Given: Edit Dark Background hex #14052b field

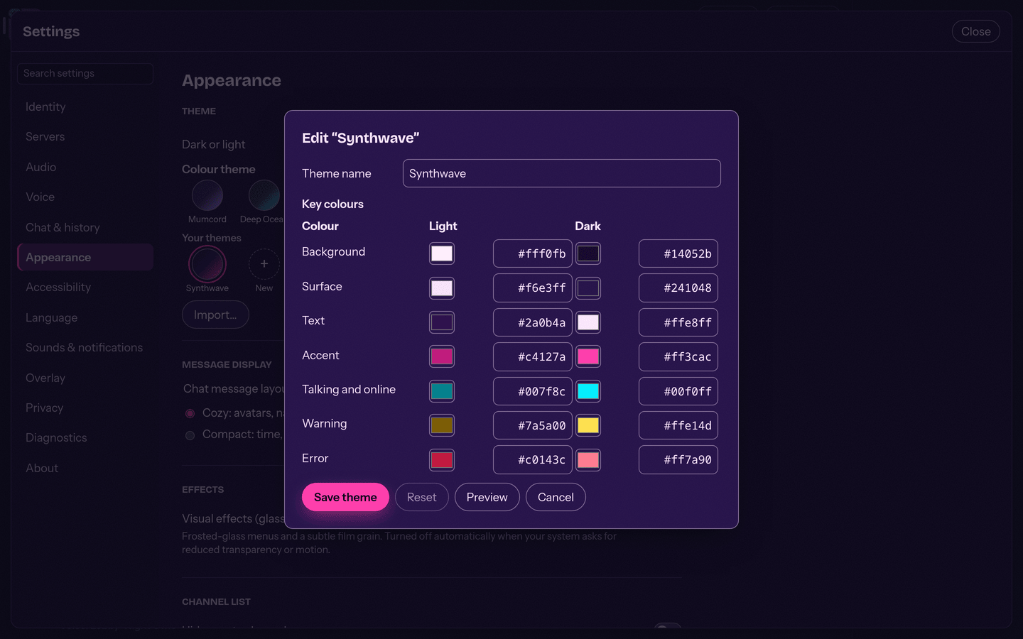Looking at the screenshot, I should 678,253.
